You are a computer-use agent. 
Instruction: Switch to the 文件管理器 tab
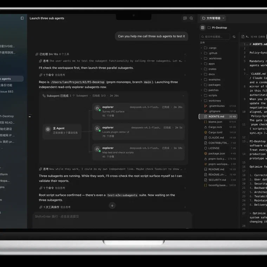pyautogui.click(x=211, y=18)
